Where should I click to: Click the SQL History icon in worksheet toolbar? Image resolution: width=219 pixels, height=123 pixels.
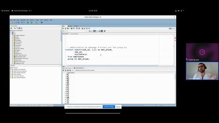point(87,28)
